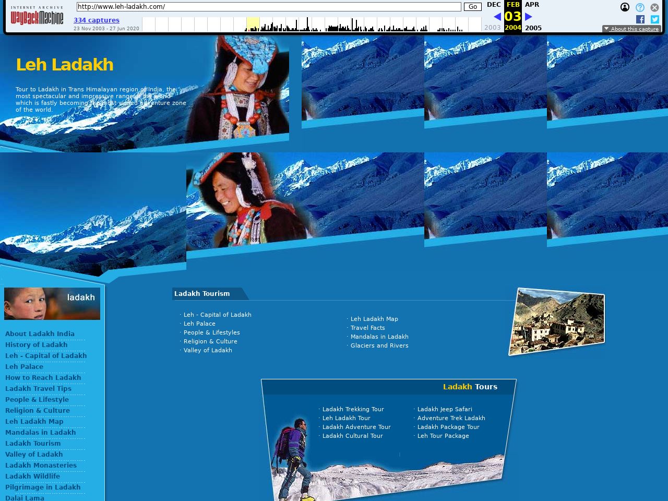Open the Ladakh Trekking Tour link
This screenshot has width=668, height=501.
353,409
